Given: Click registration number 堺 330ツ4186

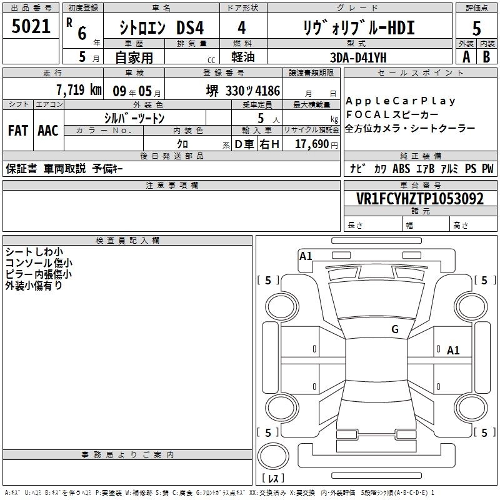Looking at the screenshot, I should click(x=243, y=91).
